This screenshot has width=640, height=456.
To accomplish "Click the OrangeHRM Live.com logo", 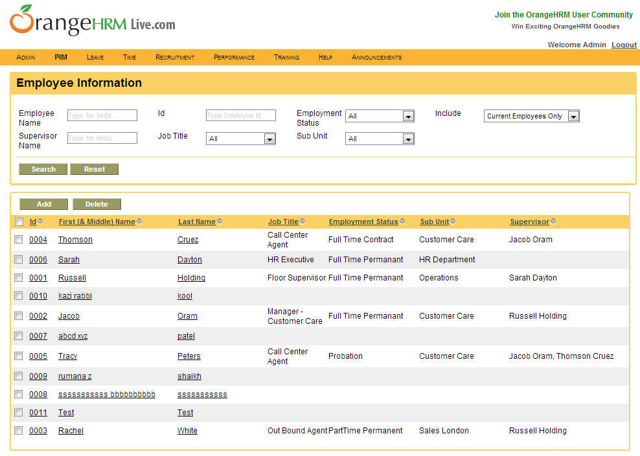I will click(92, 21).
